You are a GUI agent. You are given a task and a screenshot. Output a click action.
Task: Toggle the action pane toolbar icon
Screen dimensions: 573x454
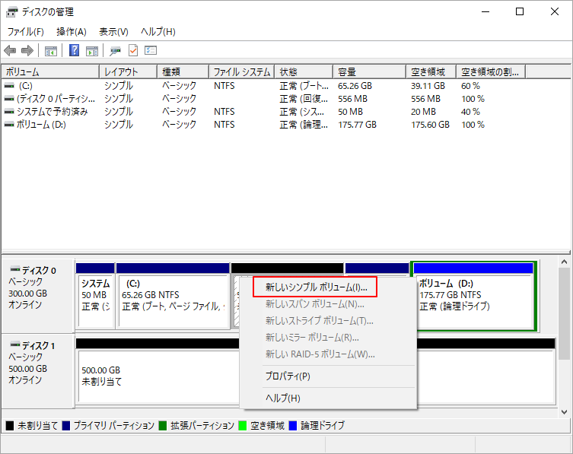click(91, 51)
